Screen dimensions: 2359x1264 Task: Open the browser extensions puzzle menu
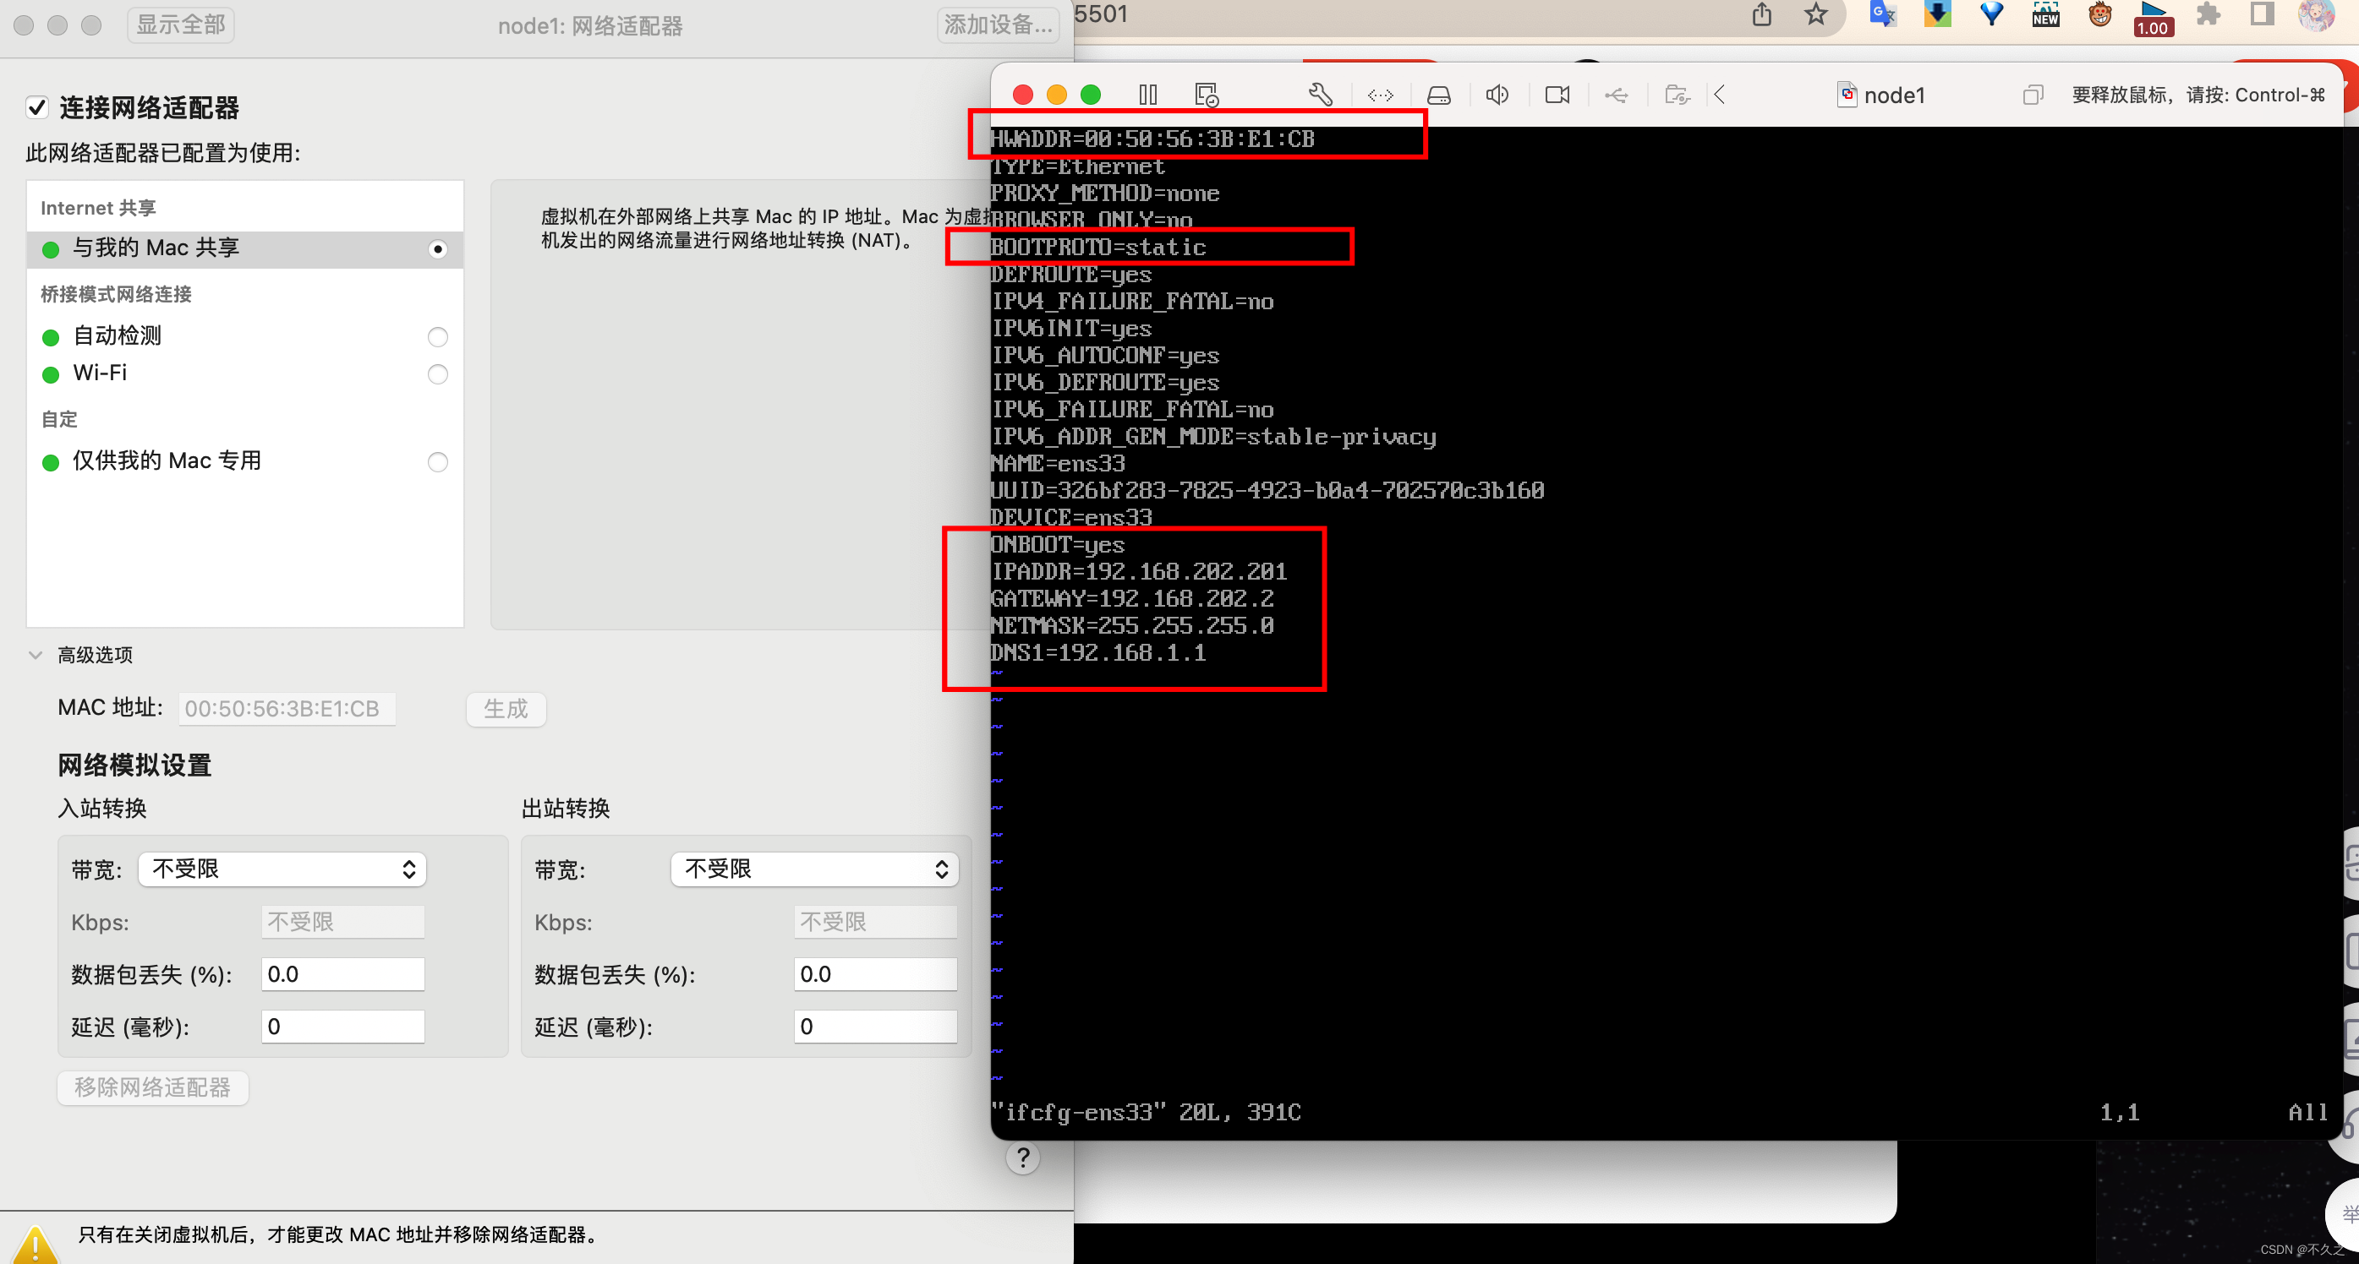pos(2207,14)
